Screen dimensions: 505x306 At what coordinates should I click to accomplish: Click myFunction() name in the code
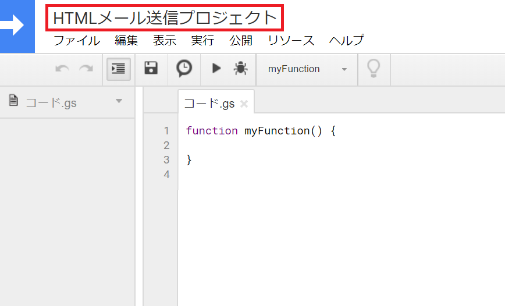pyautogui.click(x=283, y=131)
